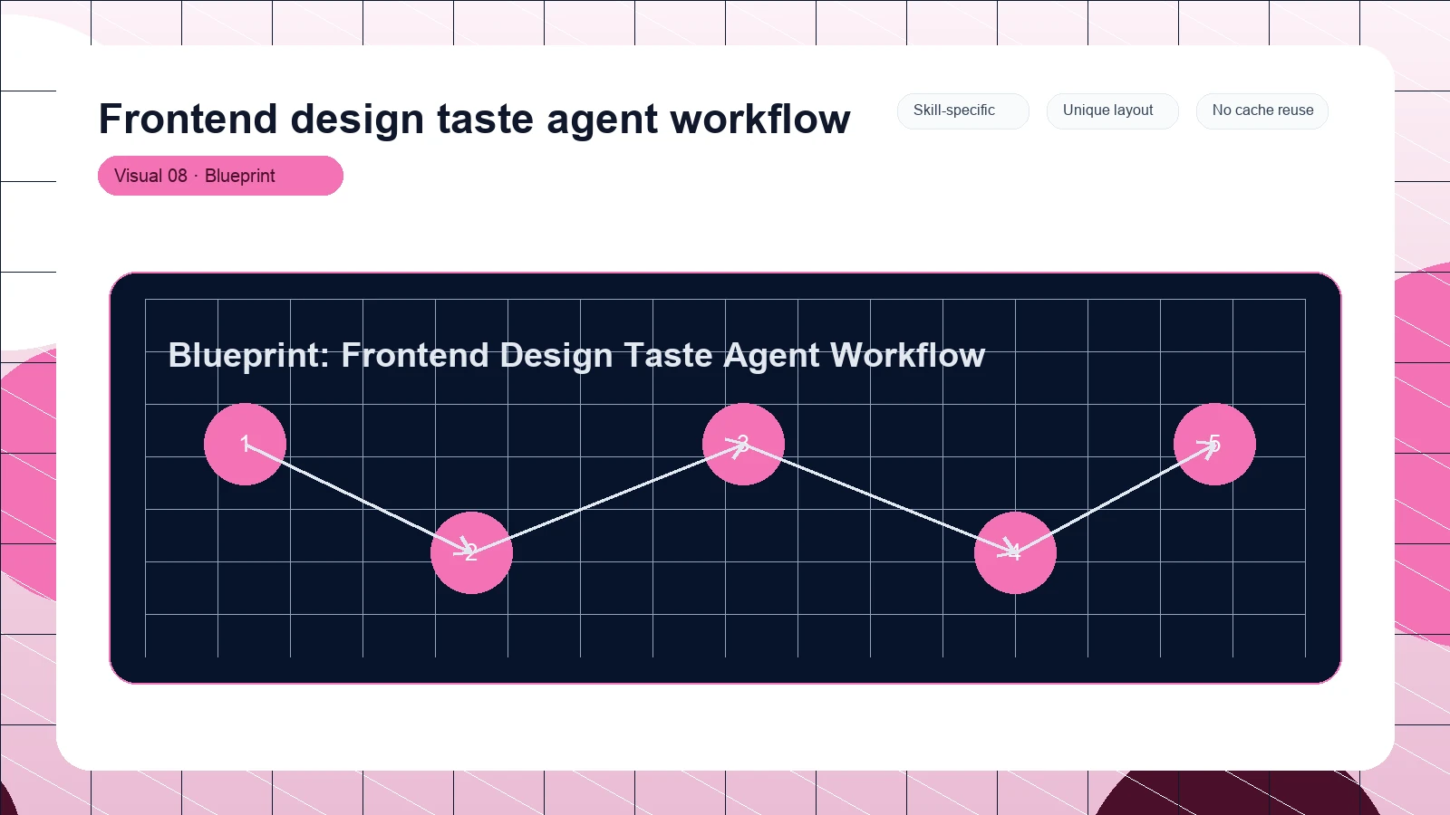Click the "No cache reuse" tag pill
The height and width of the screenshot is (815, 1450).
[x=1261, y=110]
